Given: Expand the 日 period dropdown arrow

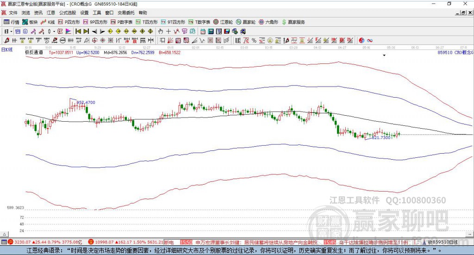Looking at the screenshot, I should tap(11, 31).
